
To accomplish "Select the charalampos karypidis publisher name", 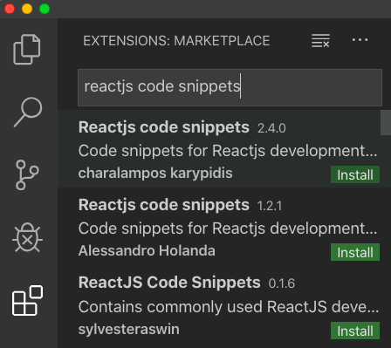I will pos(155,174).
